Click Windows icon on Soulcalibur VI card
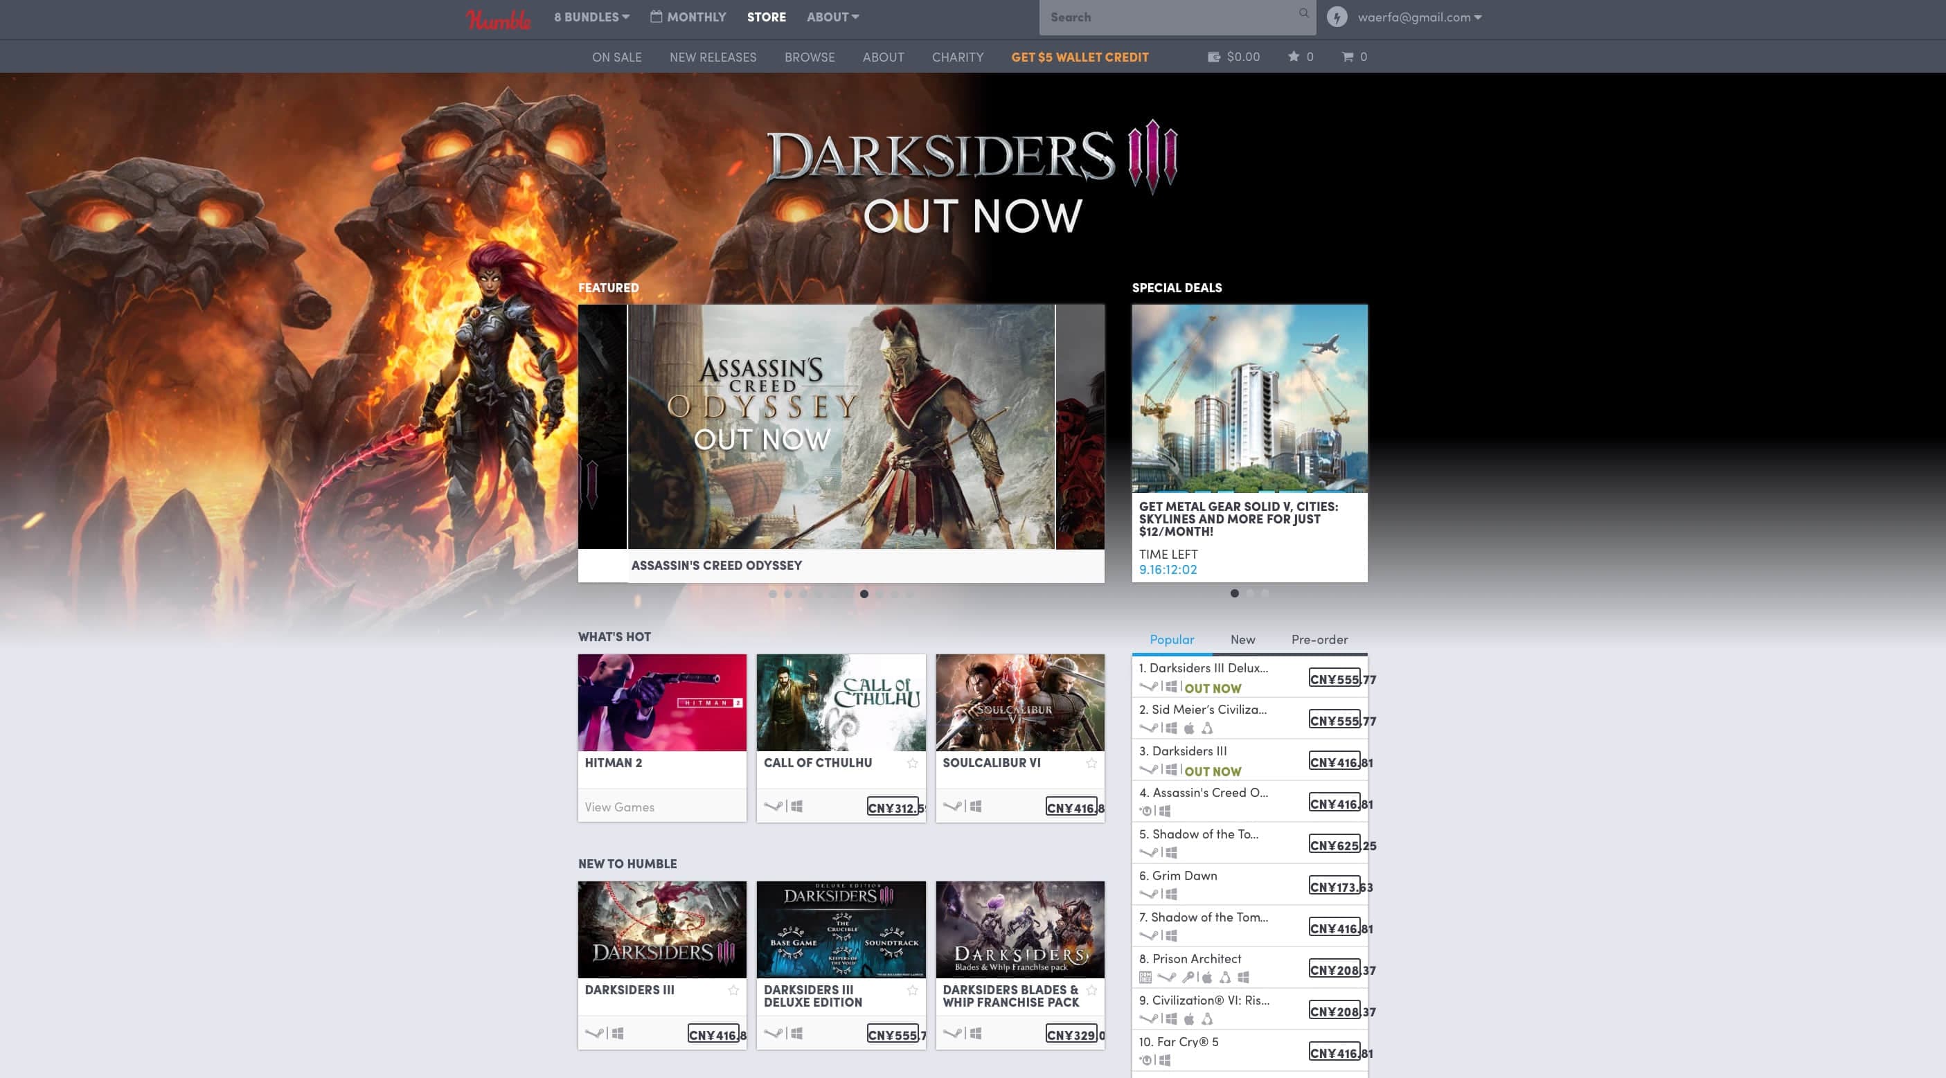The image size is (1946, 1078). tap(975, 806)
